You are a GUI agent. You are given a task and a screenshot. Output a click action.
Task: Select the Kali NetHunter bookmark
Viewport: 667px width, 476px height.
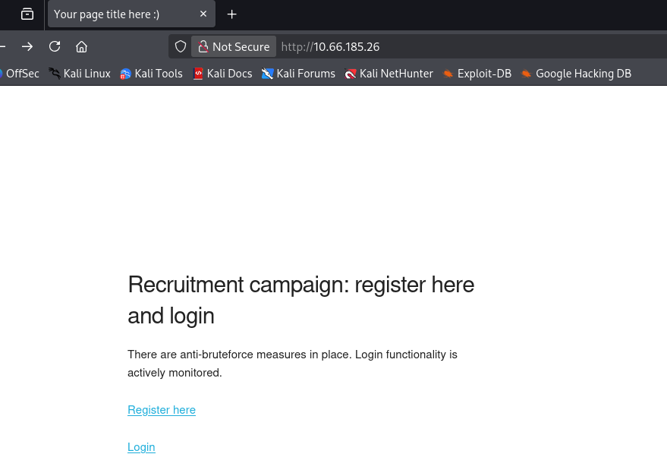389,74
